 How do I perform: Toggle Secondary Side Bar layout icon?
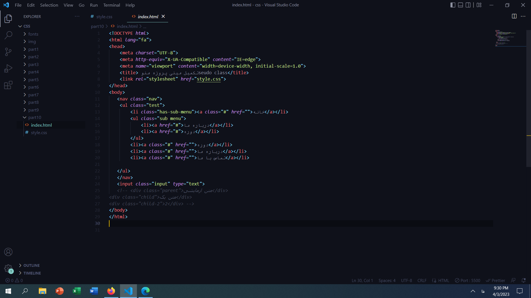(468, 5)
